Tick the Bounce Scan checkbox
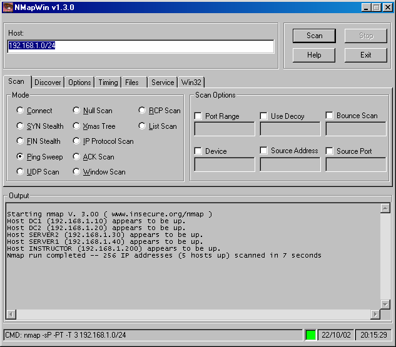 pyautogui.click(x=329, y=115)
